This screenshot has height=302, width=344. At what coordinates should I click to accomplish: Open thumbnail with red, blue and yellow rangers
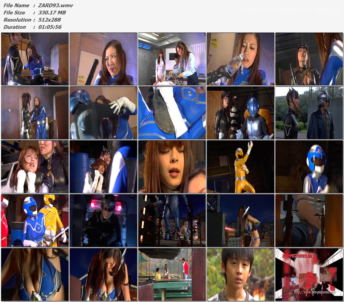click(x=35, y=221)
